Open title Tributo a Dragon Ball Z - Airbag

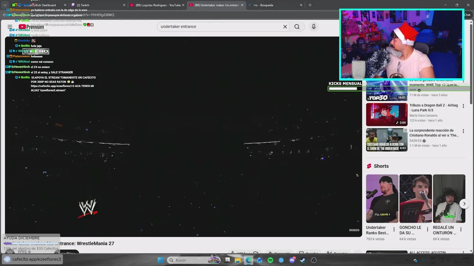(x=434, y=108)
